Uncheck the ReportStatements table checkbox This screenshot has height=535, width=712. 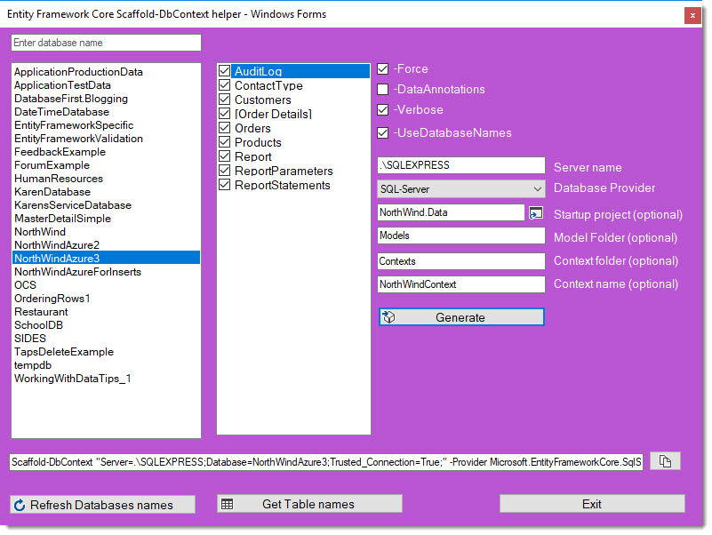point(224,184)
